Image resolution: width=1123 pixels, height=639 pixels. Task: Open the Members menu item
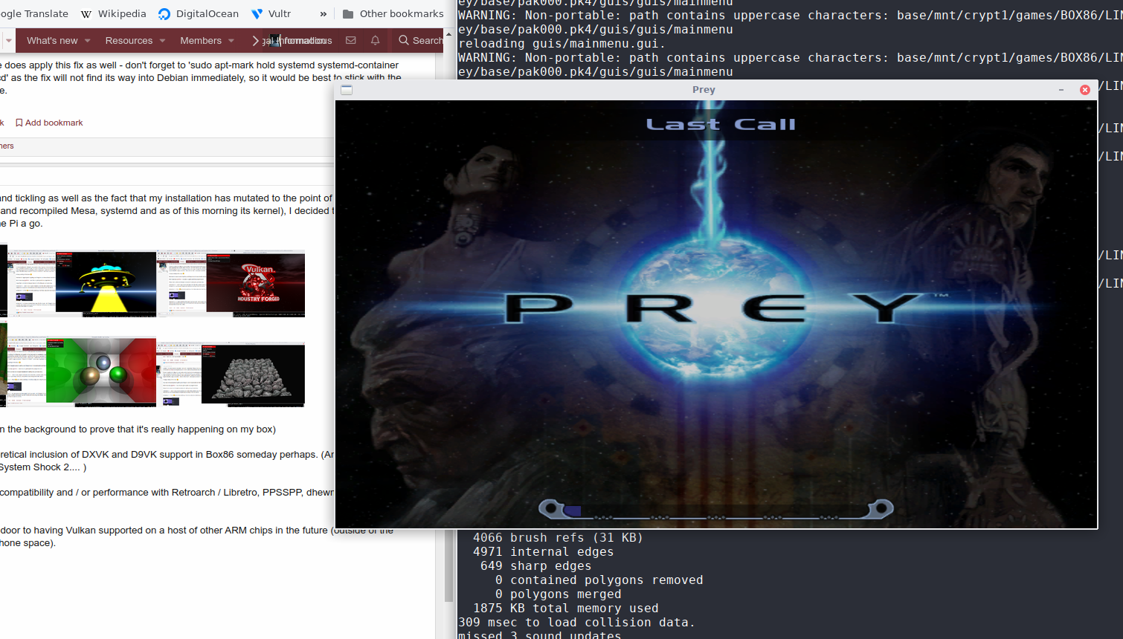point(200,40)
